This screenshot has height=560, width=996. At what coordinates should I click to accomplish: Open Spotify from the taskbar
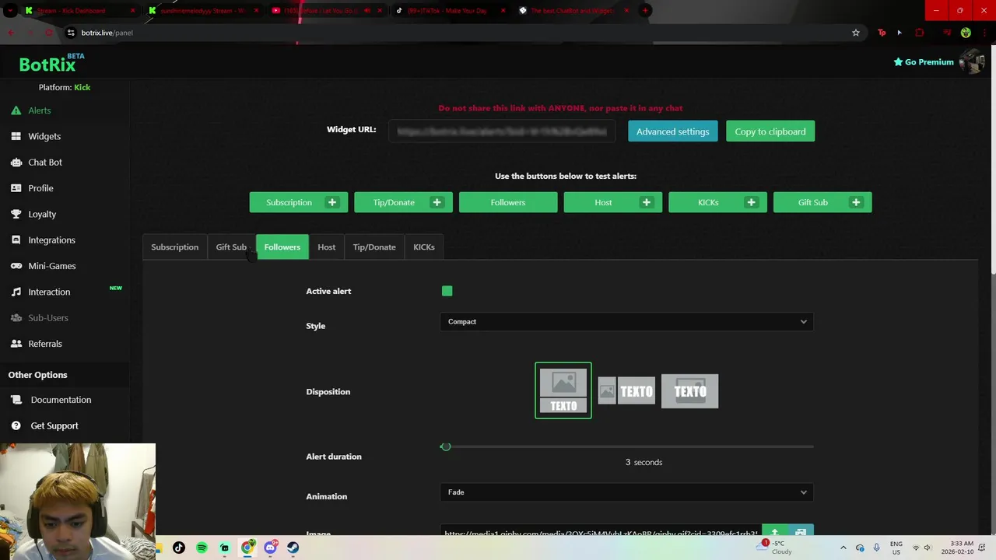[x=202, y=548]
